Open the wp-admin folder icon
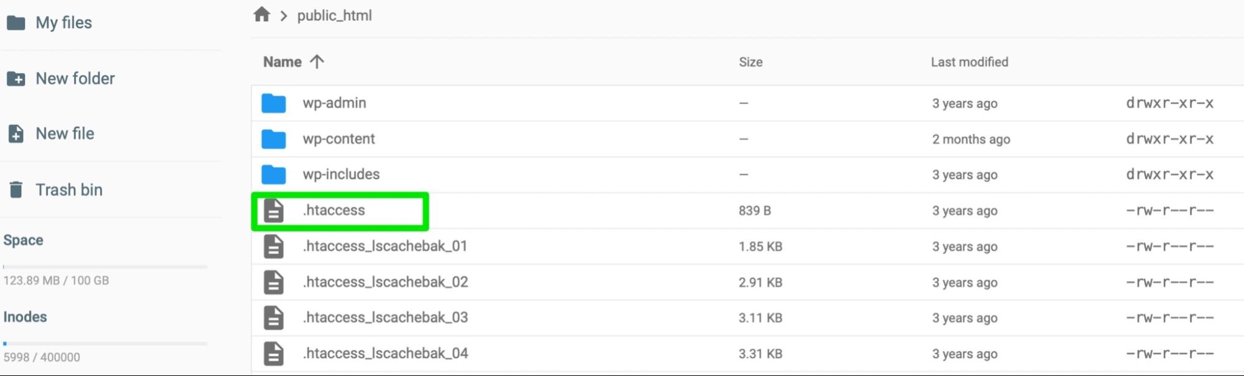 [x=274, y=103]
